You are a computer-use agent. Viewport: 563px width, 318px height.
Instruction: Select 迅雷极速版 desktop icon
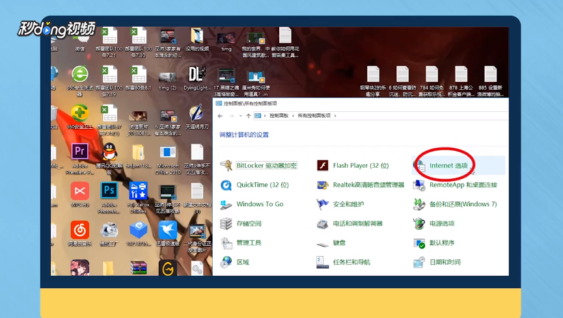click(x=168, y=234)
